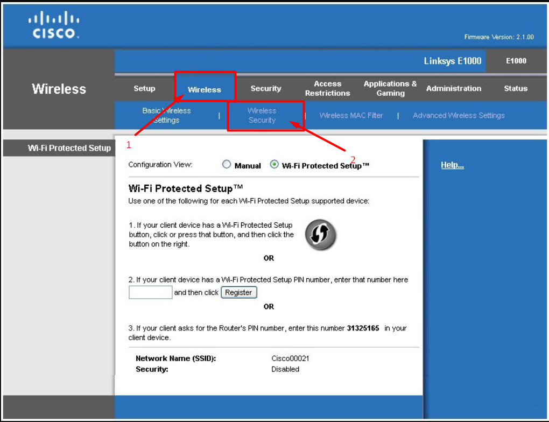This screenshot has height=422, width=549.
Task: Open Advanced Wireless Settings subtab
Action: [x=459, y=115]
